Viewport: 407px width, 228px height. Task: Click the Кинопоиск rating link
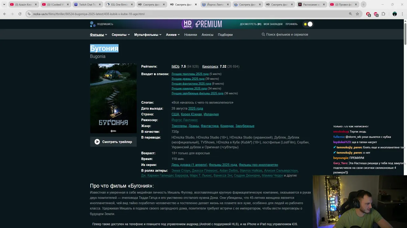210,66
